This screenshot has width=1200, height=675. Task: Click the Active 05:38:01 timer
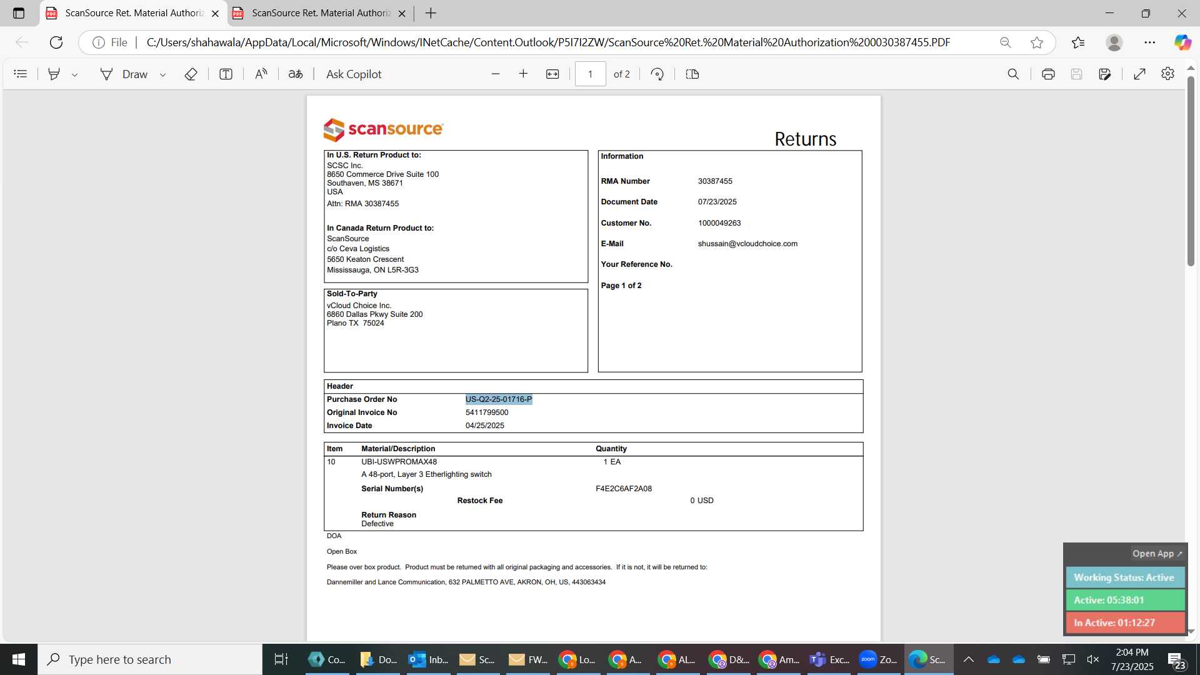(1125, 600)
